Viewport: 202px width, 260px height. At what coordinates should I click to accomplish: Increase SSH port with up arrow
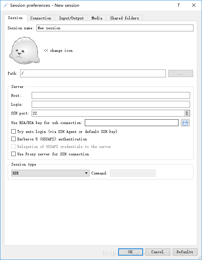click(x=187, y=112)
